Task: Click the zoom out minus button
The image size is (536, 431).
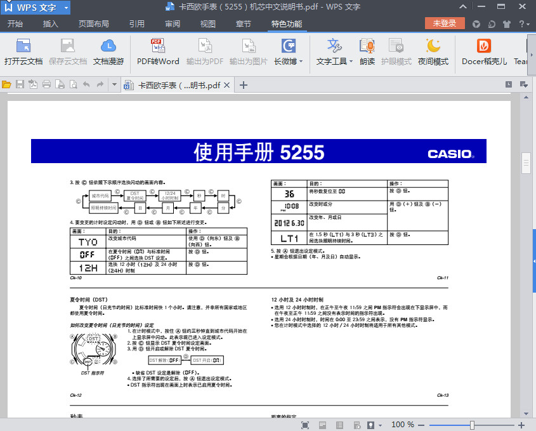Action: [421, 425]
